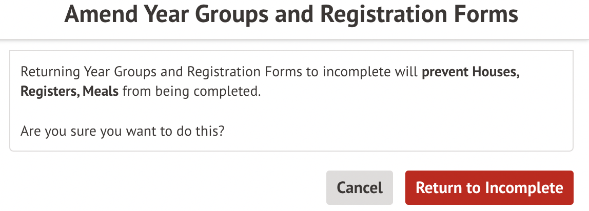Click the bold word "prevent"
The image size is (589, 211).
click(445, 72)
